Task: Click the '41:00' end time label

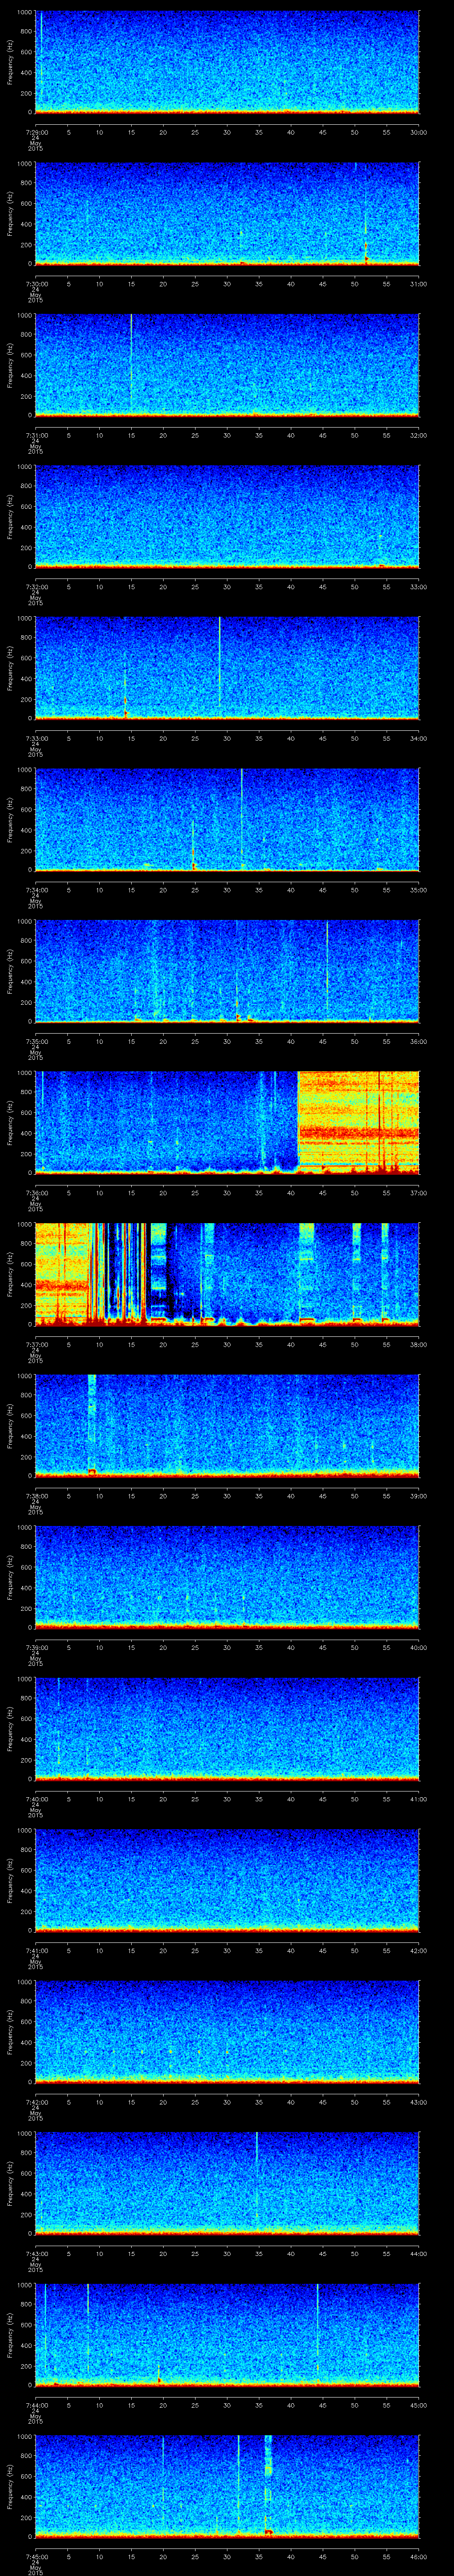Action: click(419, 1799)
